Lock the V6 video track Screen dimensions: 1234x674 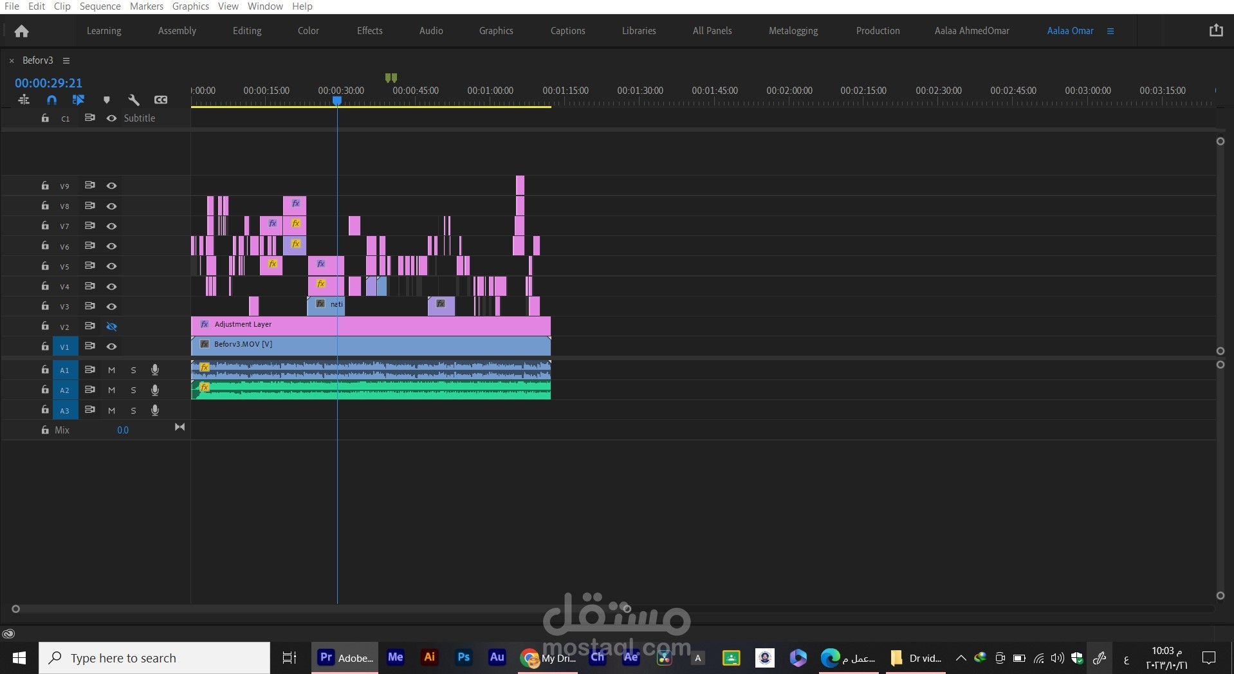pos(45,246)
